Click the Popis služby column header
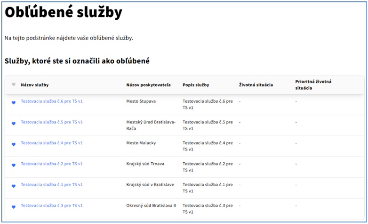The width and height of the screenshot is (368, 224). click(196, 85)
